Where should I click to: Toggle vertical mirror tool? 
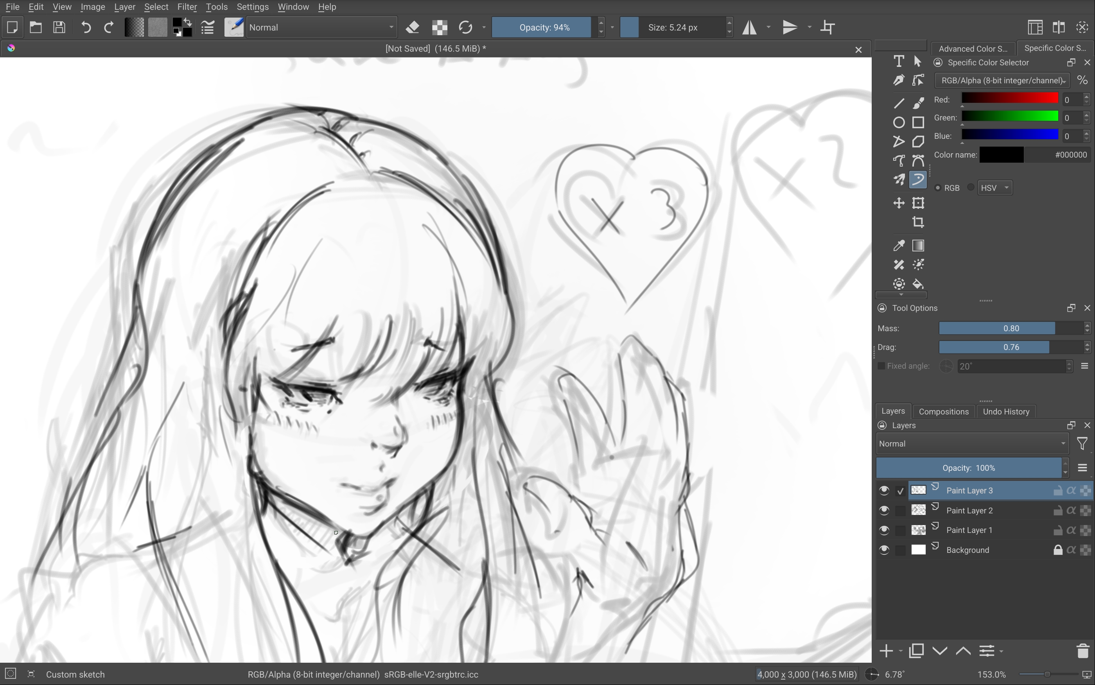(790, 27)
